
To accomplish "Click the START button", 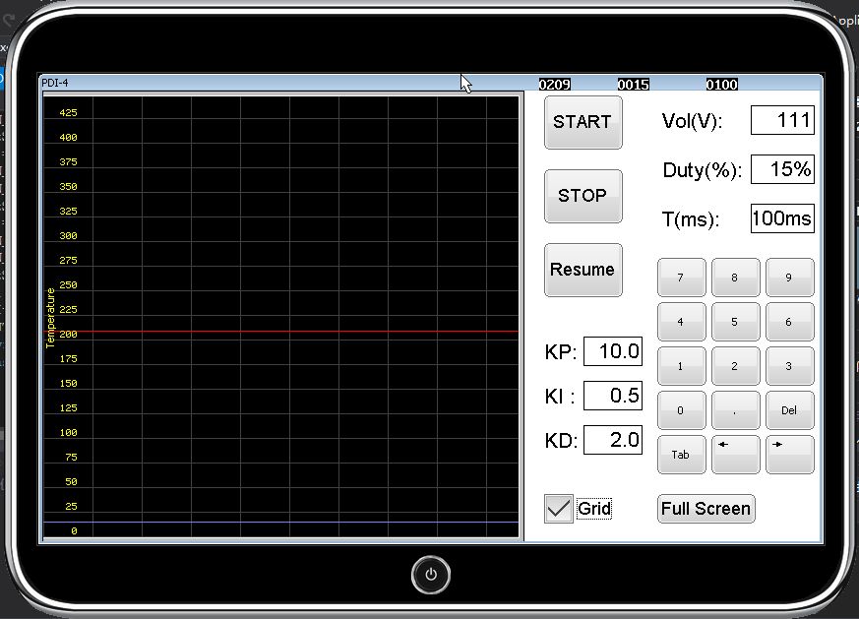I will pos(583,123).
